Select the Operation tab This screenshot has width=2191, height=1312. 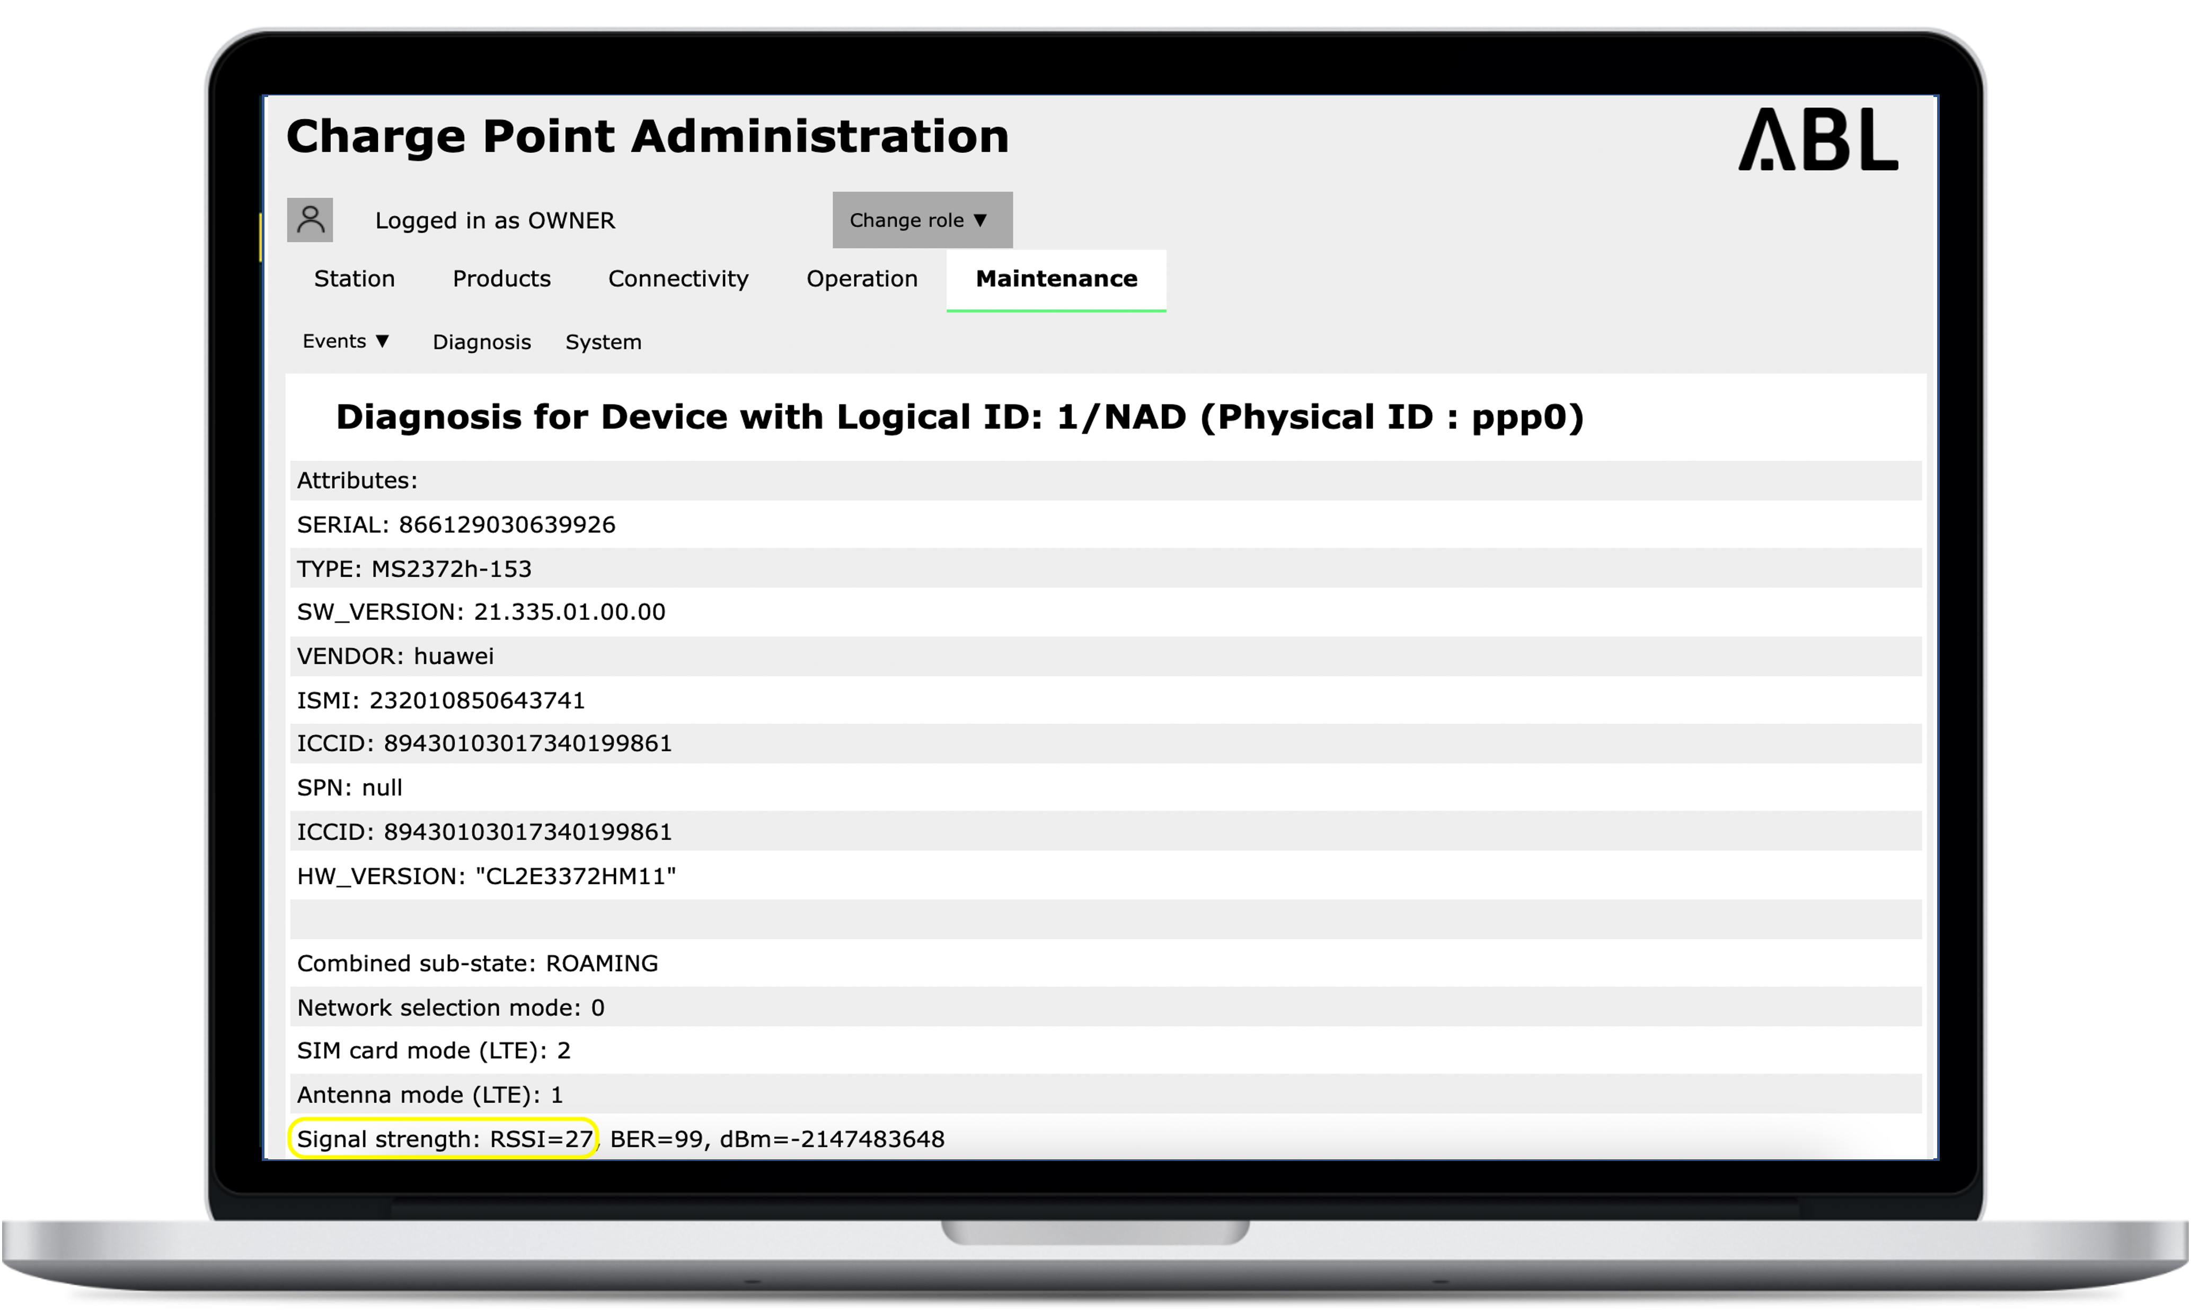861,278
